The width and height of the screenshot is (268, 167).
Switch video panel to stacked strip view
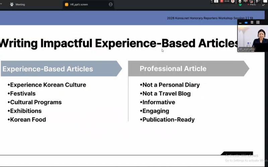pos(252,22)
